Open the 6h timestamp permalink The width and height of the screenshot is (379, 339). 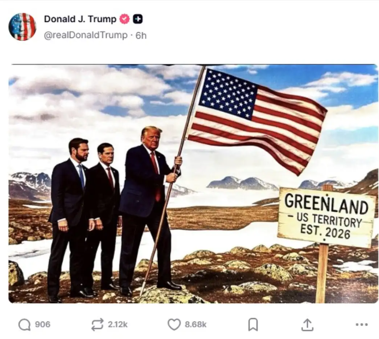141,36
